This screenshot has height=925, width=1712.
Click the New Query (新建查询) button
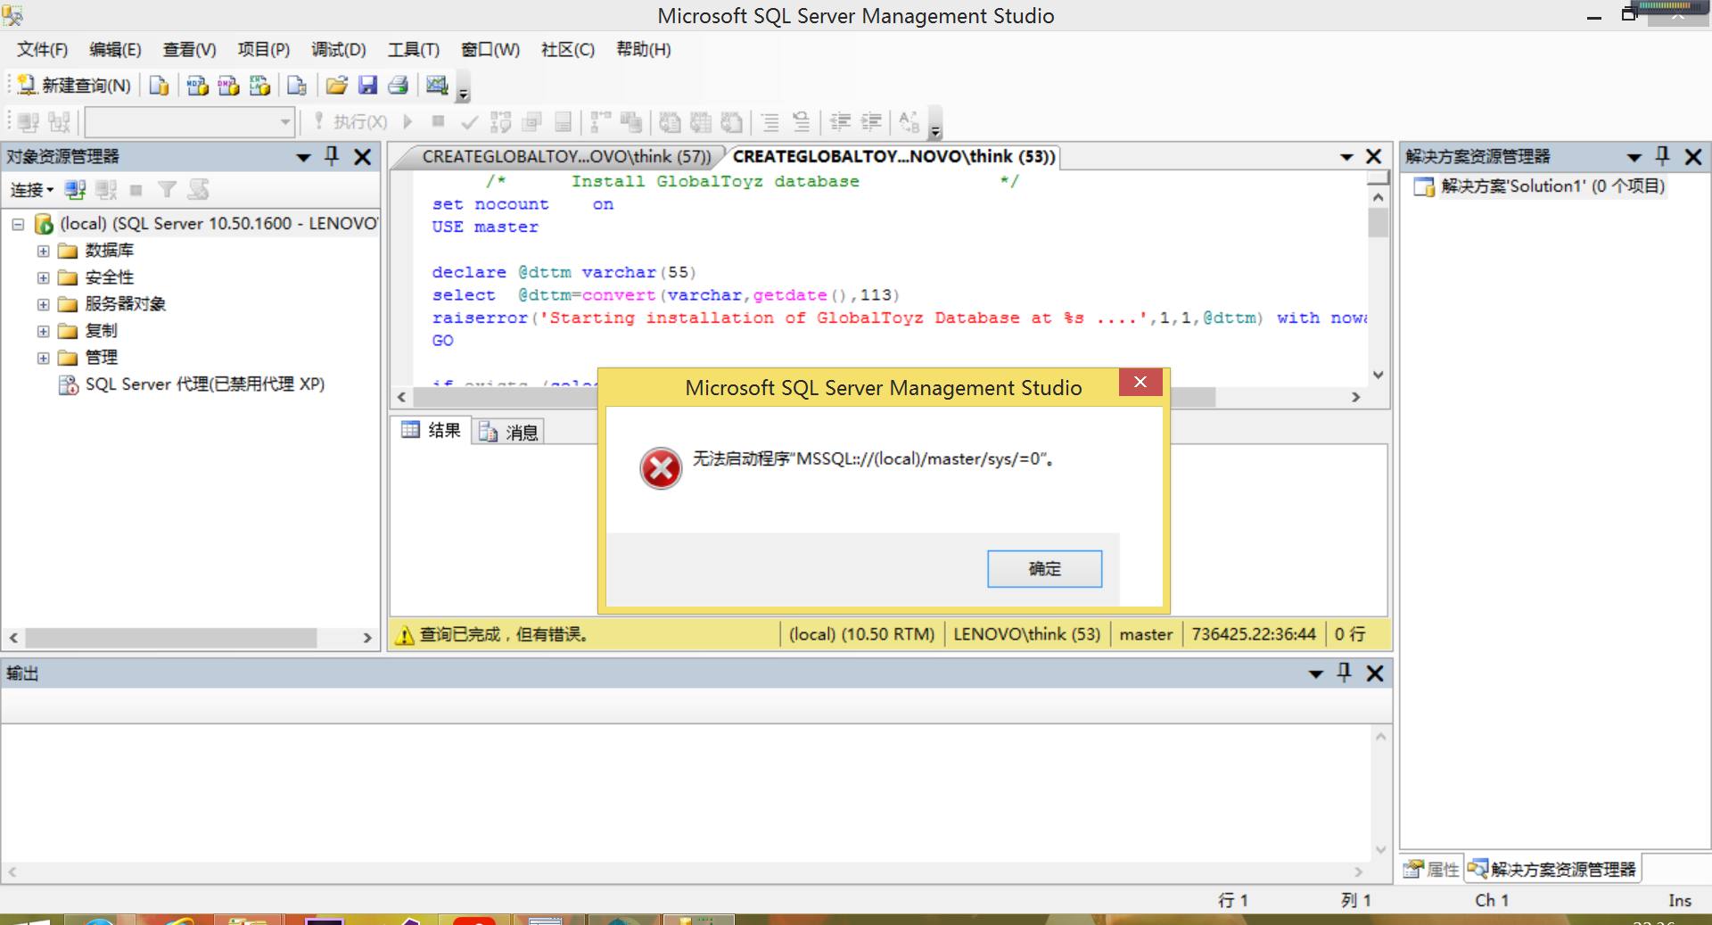(75, 85)
